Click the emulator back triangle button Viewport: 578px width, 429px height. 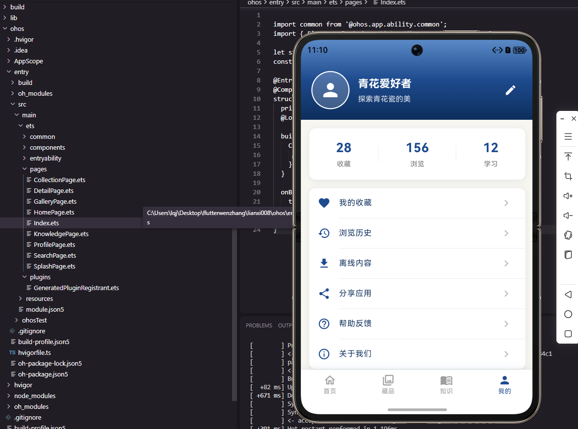(568, 295)
